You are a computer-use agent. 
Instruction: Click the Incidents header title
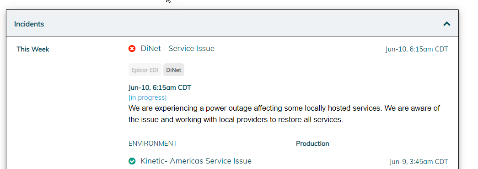29,24
